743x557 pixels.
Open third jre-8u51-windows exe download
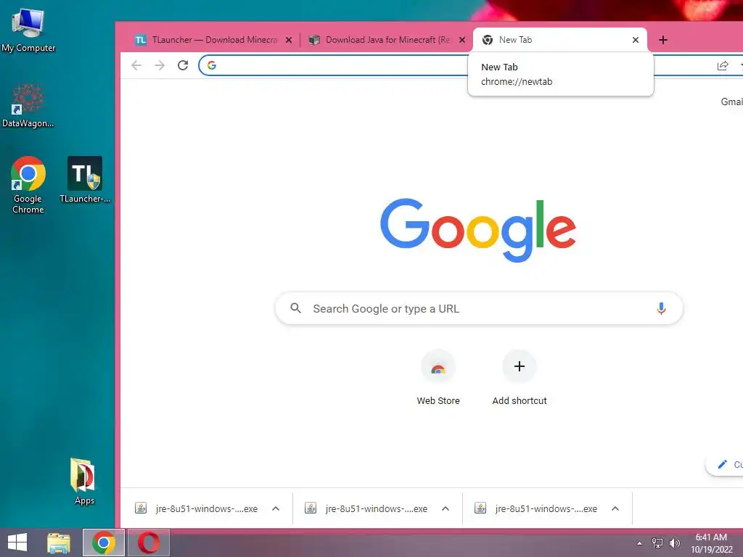coord(536,508)
